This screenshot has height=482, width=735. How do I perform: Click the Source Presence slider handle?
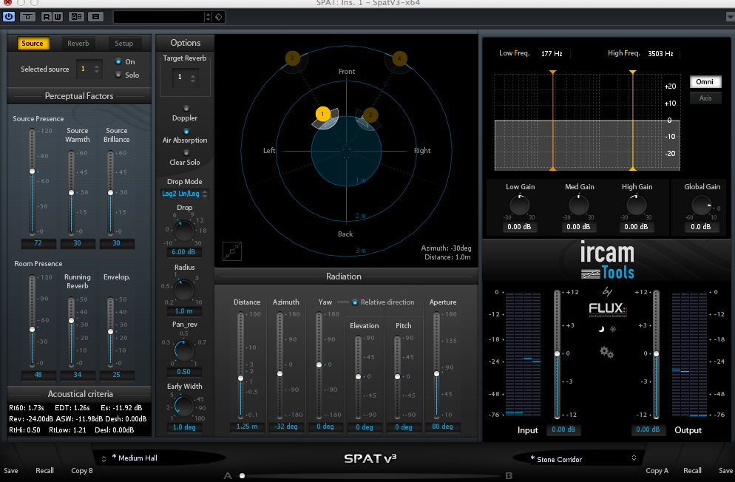pyautogui.click(x=32, y=171)
